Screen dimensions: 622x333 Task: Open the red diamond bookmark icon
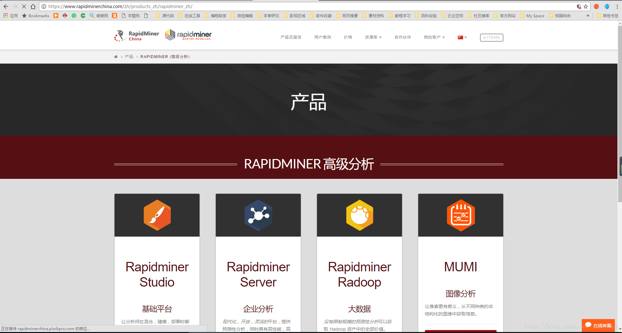point(65,16)
